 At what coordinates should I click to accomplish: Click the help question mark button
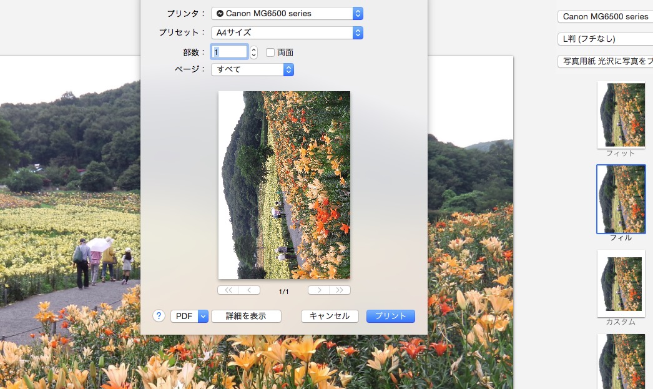pos(159,316)
